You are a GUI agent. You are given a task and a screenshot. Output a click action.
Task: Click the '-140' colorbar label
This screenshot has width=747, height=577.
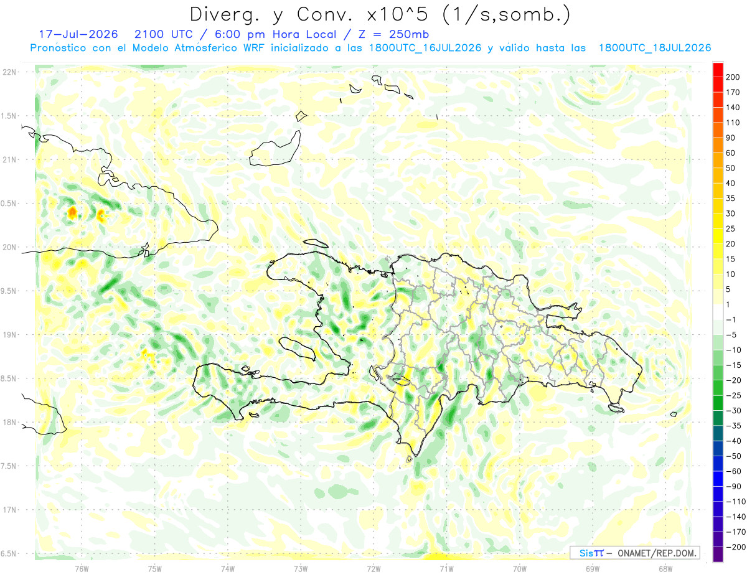pos(736,517)
